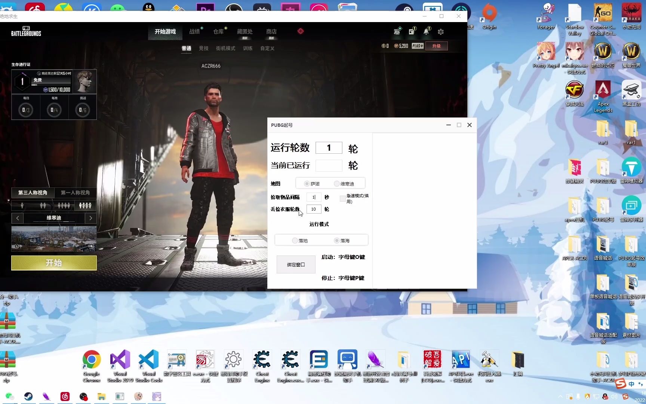Click the PLUS+ badge button
Viewport: 646px width, 404px height.
click(x=418, y=46)
